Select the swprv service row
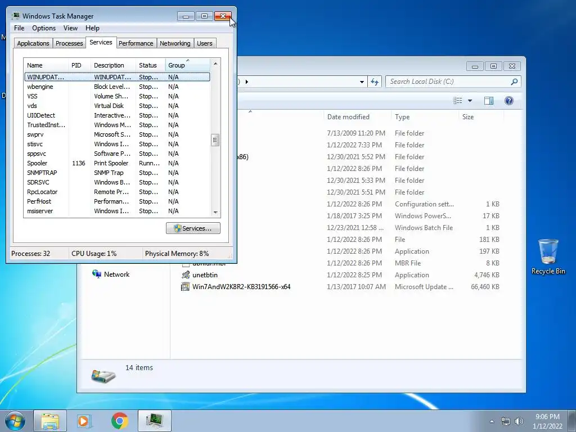Screen dimensions: 576x432 (117, 134)
